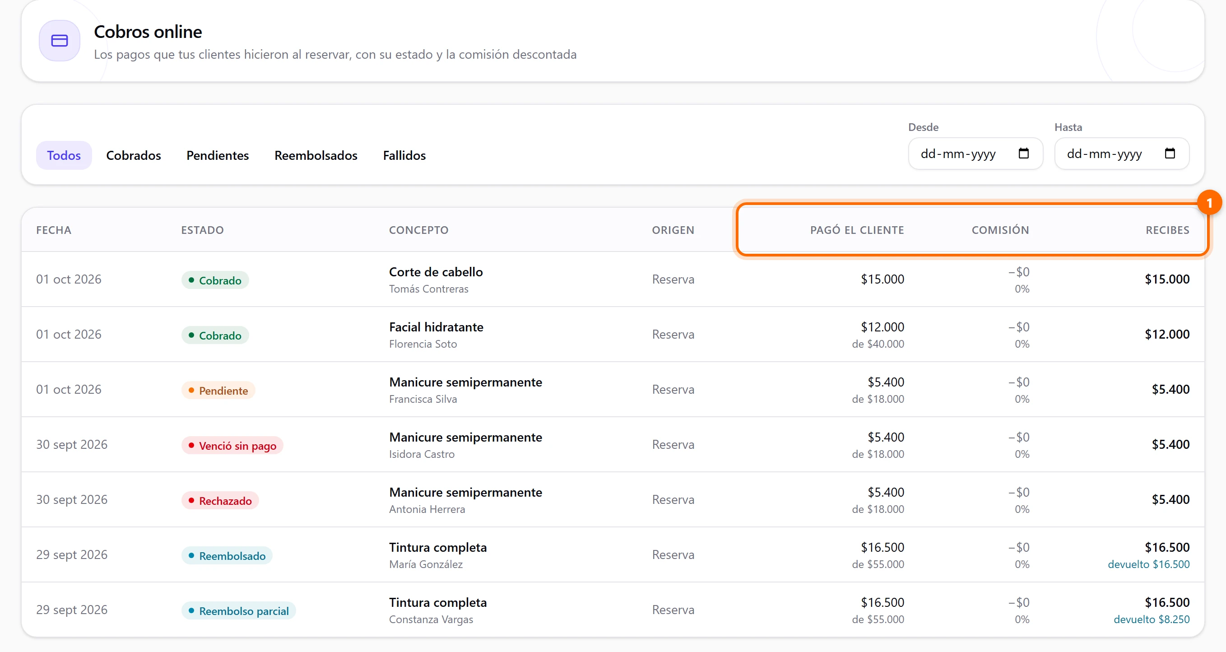Open the Corte de cabello concept row
This screenshot has height=652, width=1226.
(x=436, y=272)
